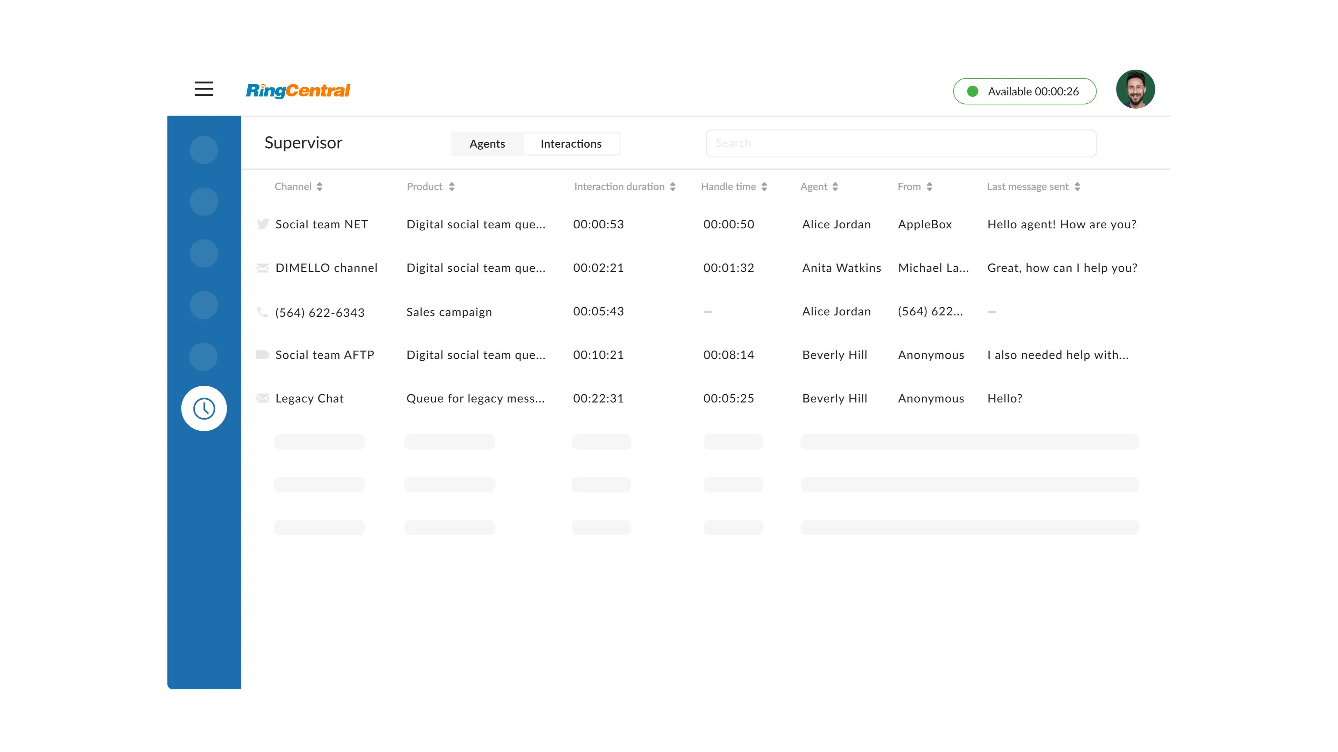The width and height of the screenshot is (1338, 752).
Task: Click message Great, how can I help you?
Action: (x=1062, y=268)
